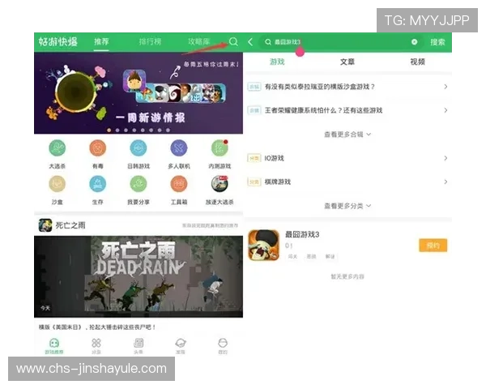
Task: Select the 游戏 results tab
Action: click(277, 62)
